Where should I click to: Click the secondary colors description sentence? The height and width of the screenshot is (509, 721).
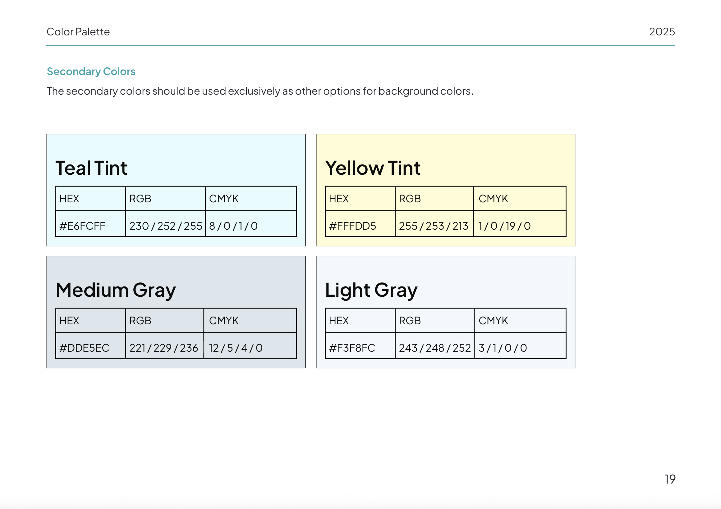click(260, 91)
